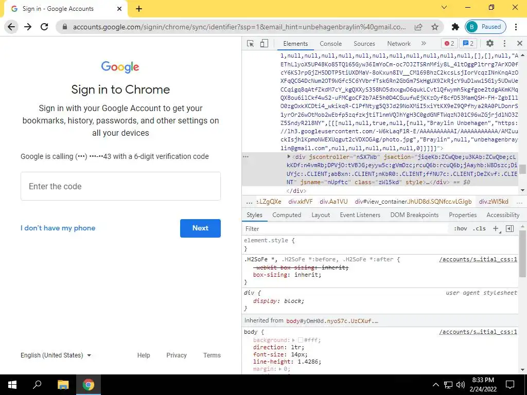The image size is (527, 395).
Task: Open the Properties pane tab
Action: (x=463, y=215)
